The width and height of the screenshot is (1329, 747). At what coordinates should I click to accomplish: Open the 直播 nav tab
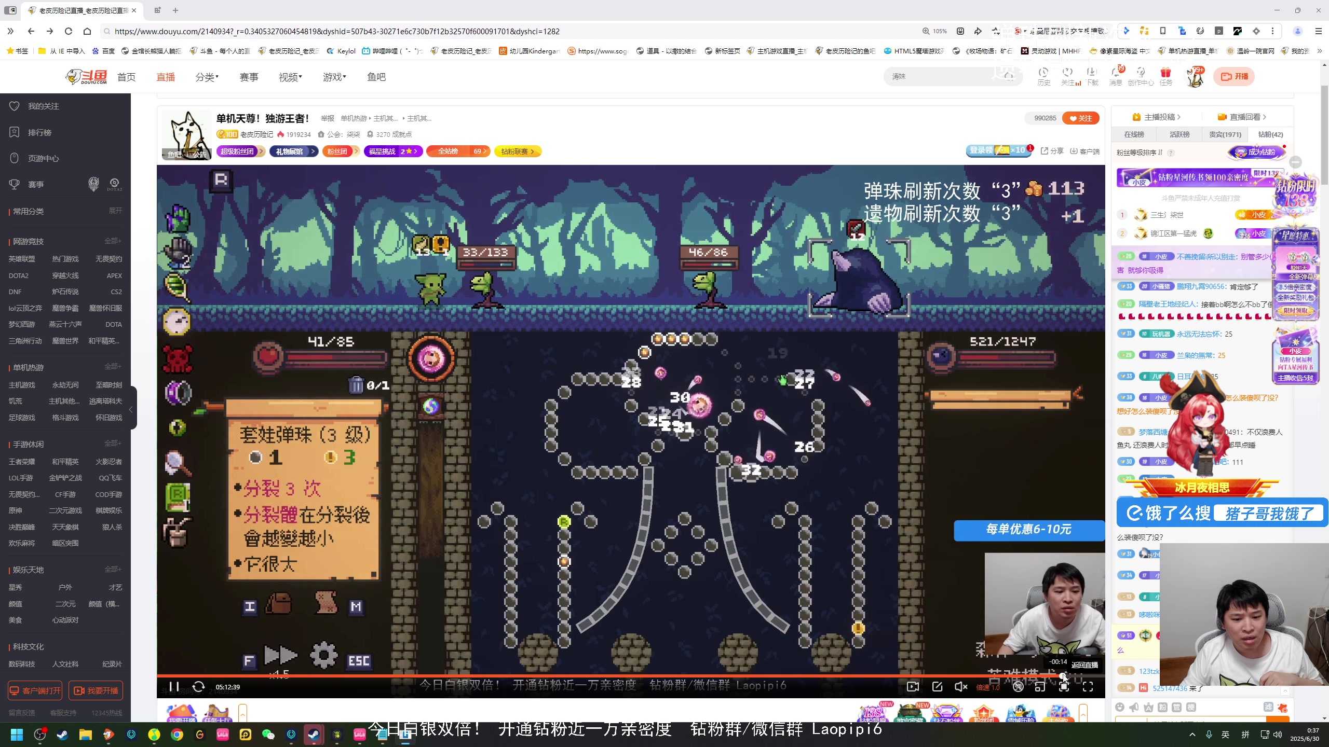click(166, 77)
